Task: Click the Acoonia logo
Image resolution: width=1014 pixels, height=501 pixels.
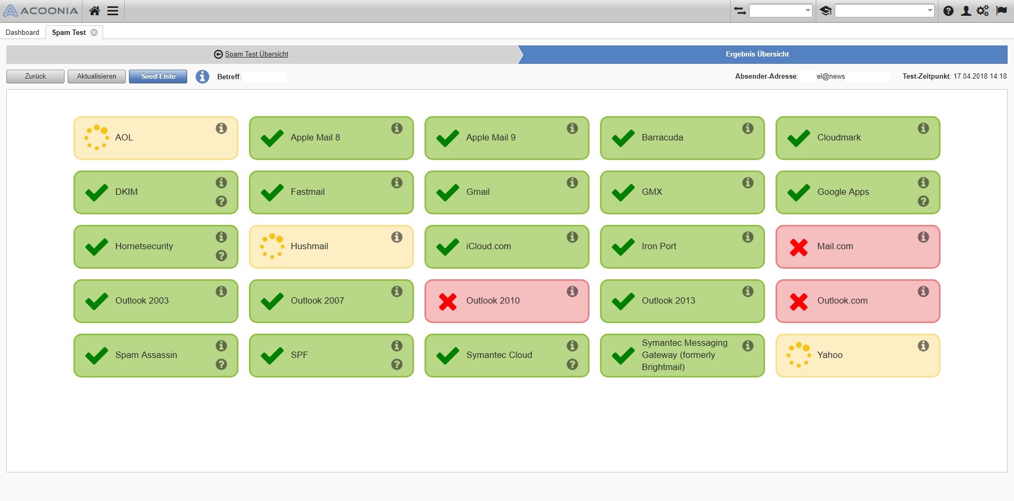Action: 41,11
